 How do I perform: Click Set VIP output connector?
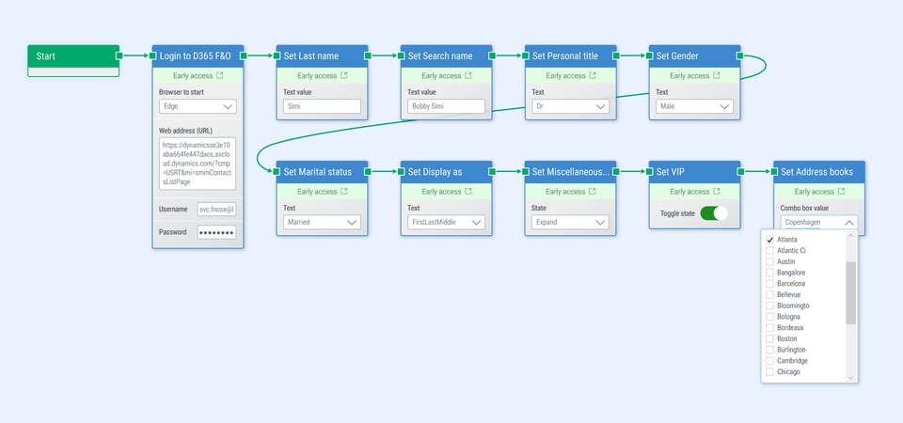click(740, 171)
